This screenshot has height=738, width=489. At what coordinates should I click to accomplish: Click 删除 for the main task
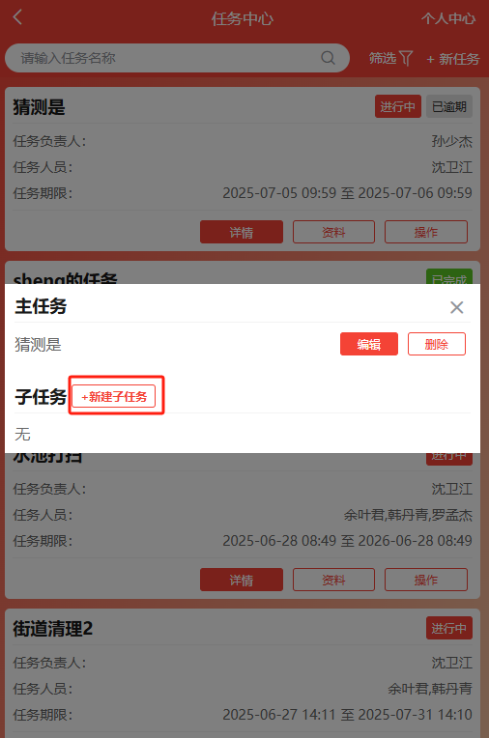(436, 344)
